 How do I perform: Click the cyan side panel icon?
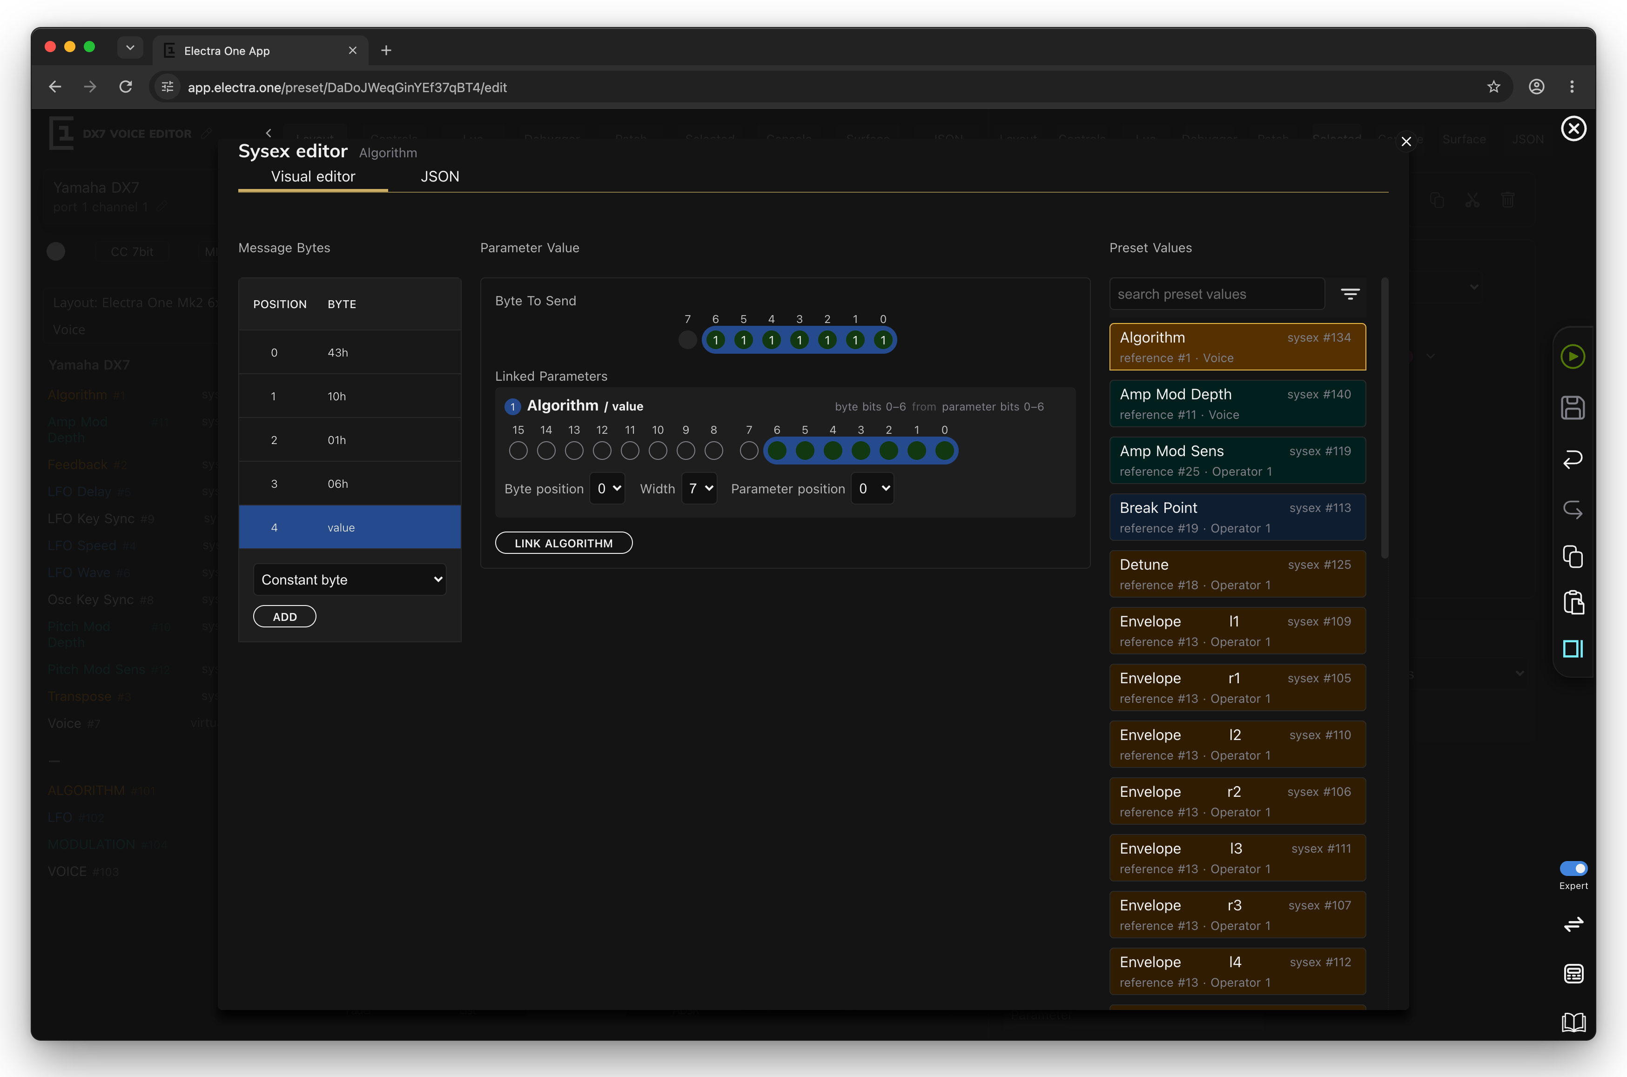tap(1573, 648)
